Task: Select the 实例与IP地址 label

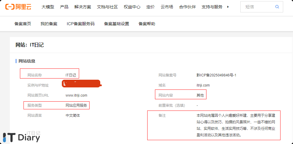Action: [x=38, y=85]
